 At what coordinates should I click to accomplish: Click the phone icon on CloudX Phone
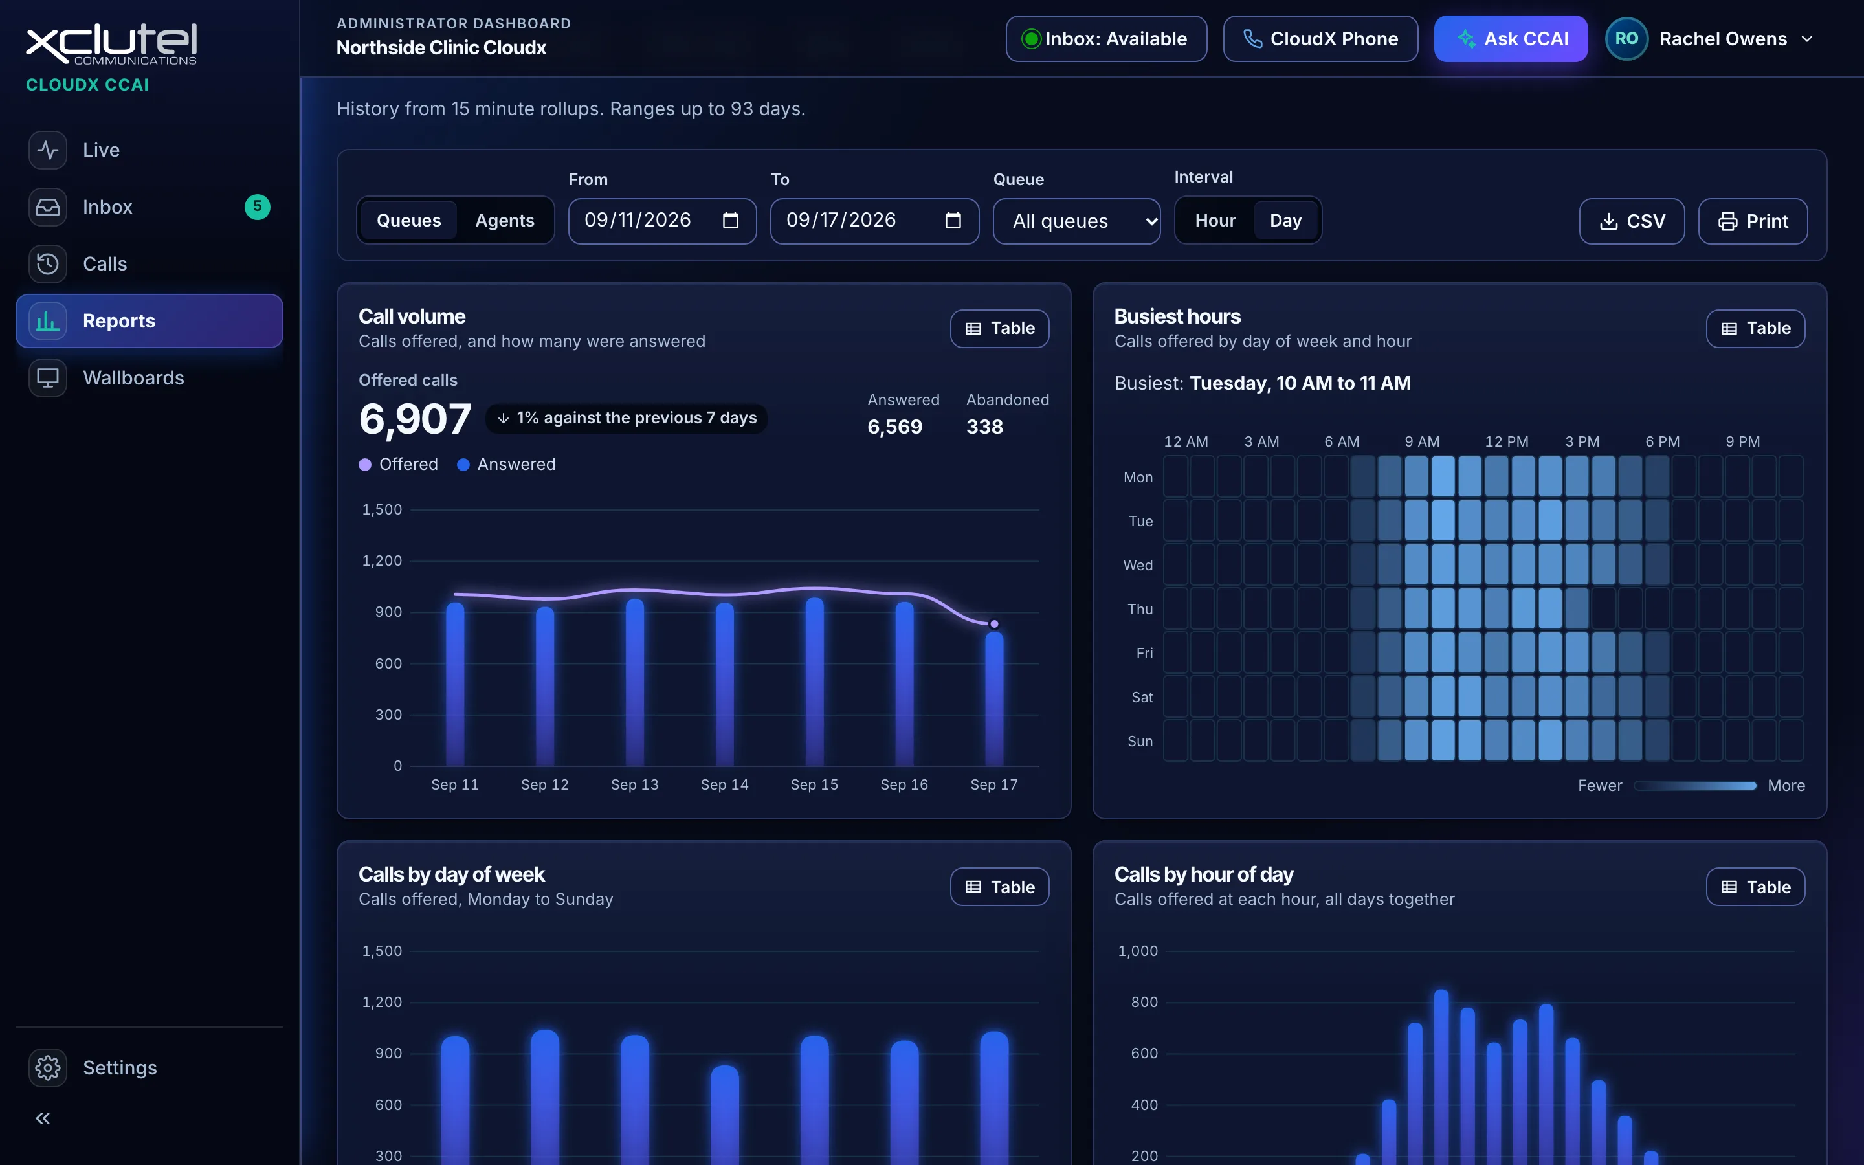(1252, 39)
